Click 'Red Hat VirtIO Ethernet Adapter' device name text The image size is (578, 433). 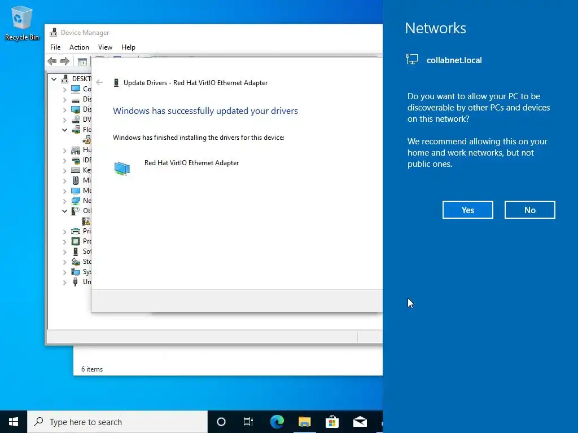point(192,163)
